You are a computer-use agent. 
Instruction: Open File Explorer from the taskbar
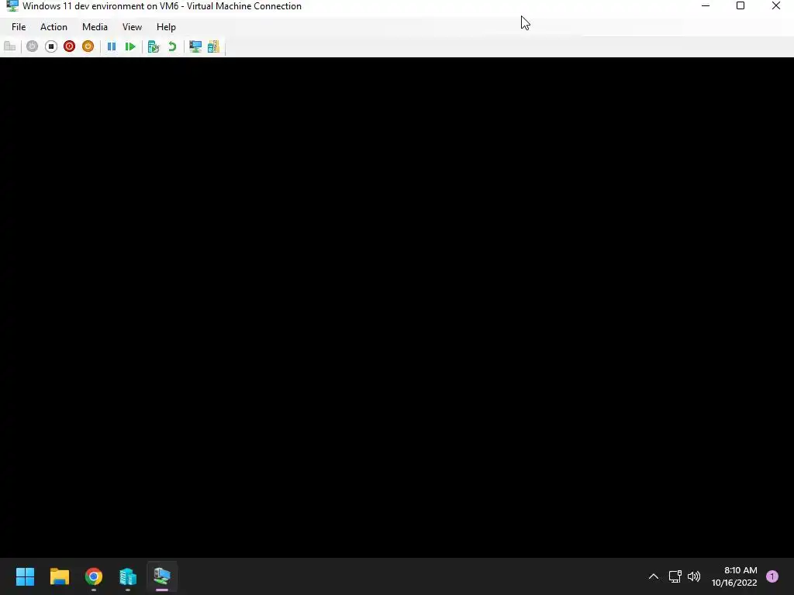tap(59, 576)
